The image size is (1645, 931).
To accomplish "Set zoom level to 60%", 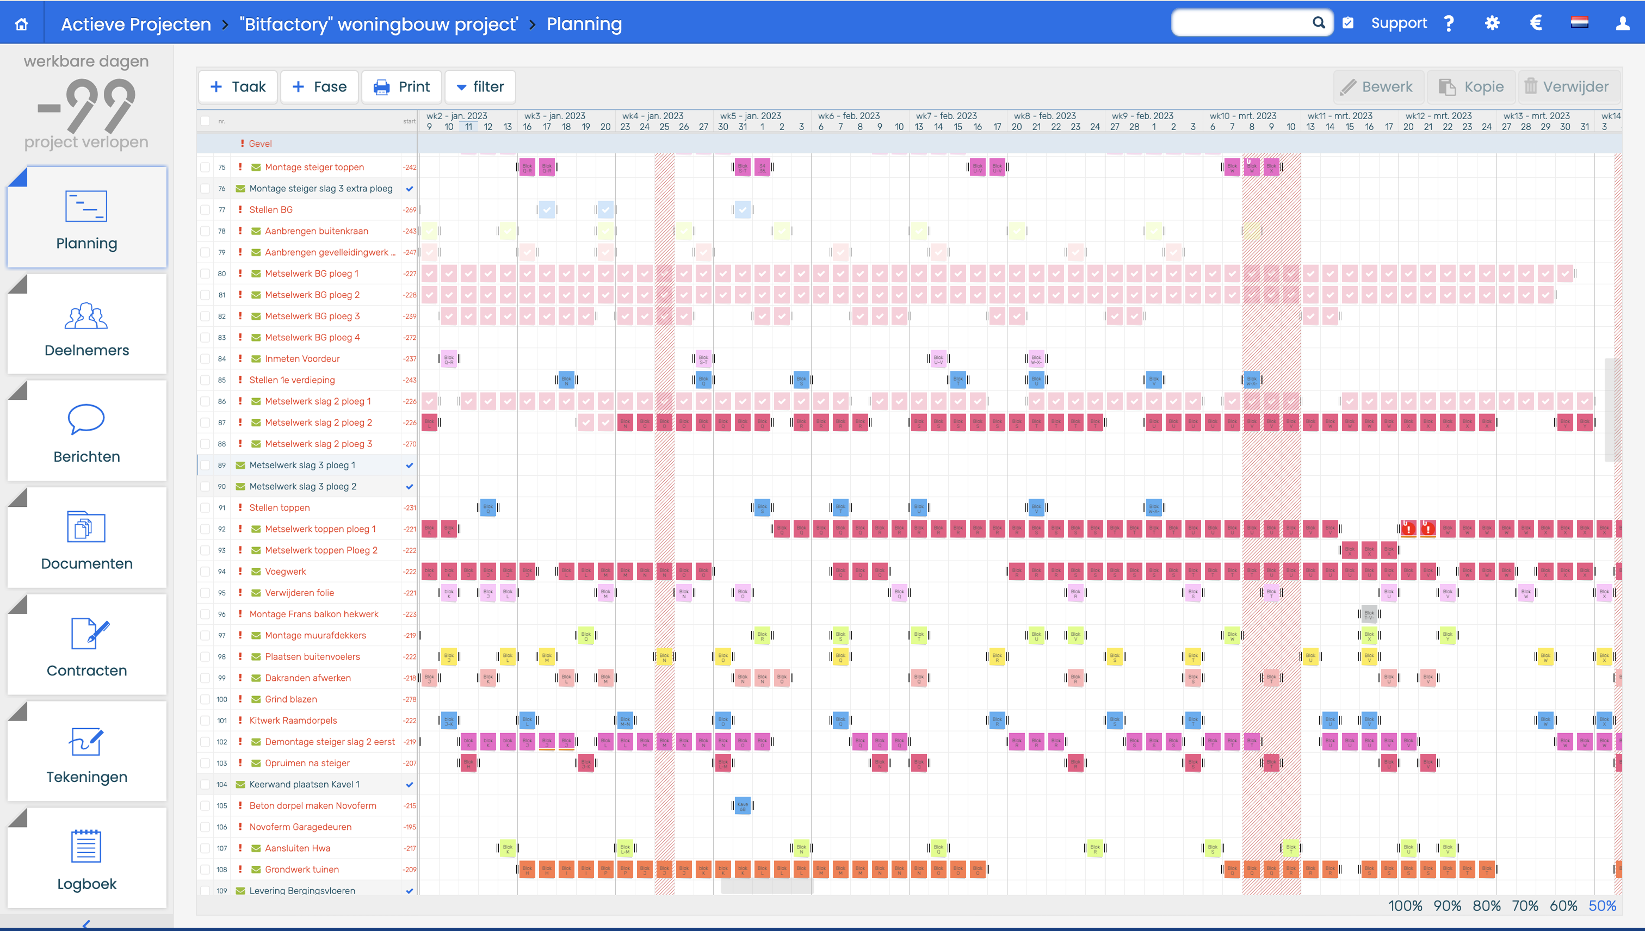I will 1564,906.
